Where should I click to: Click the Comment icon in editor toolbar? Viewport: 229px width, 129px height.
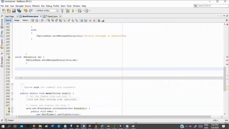click(x=99, y=20)
